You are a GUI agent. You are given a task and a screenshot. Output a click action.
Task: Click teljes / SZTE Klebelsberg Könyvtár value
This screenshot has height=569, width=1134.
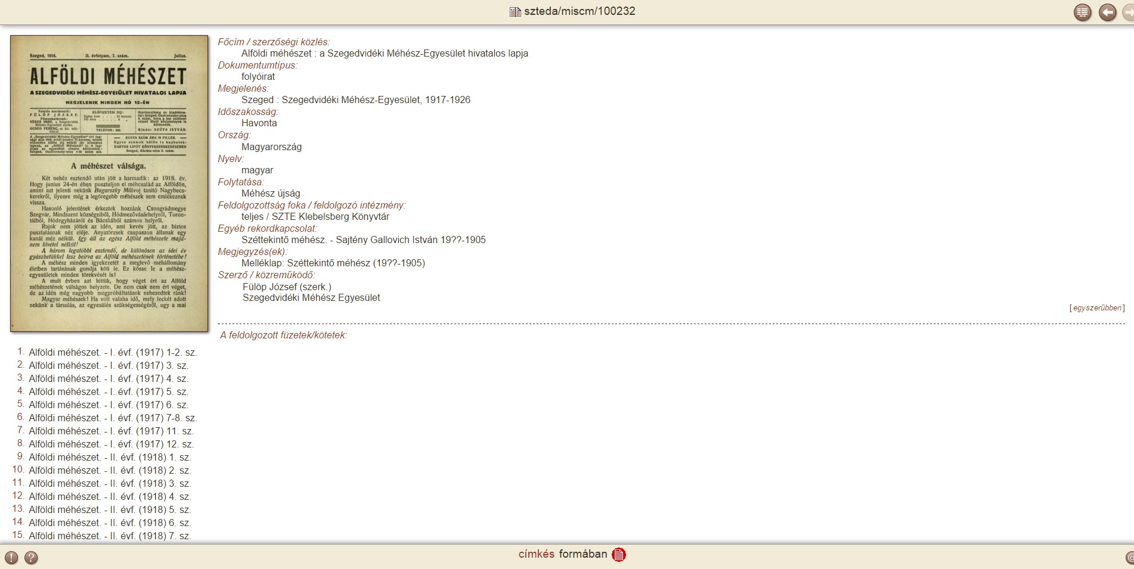(315, 216)
